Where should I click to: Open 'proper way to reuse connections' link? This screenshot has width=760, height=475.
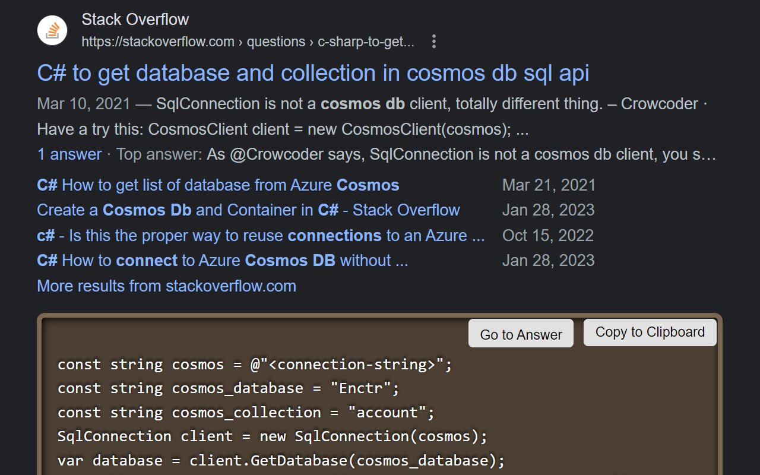click(261, 236)
